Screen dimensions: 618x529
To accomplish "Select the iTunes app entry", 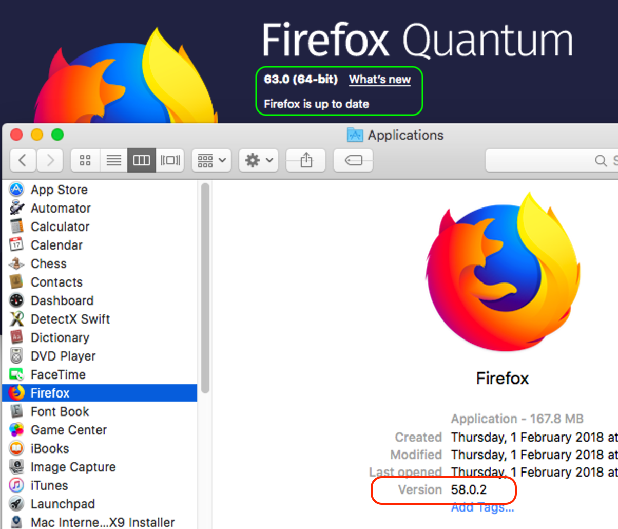I will click(49, 485).
